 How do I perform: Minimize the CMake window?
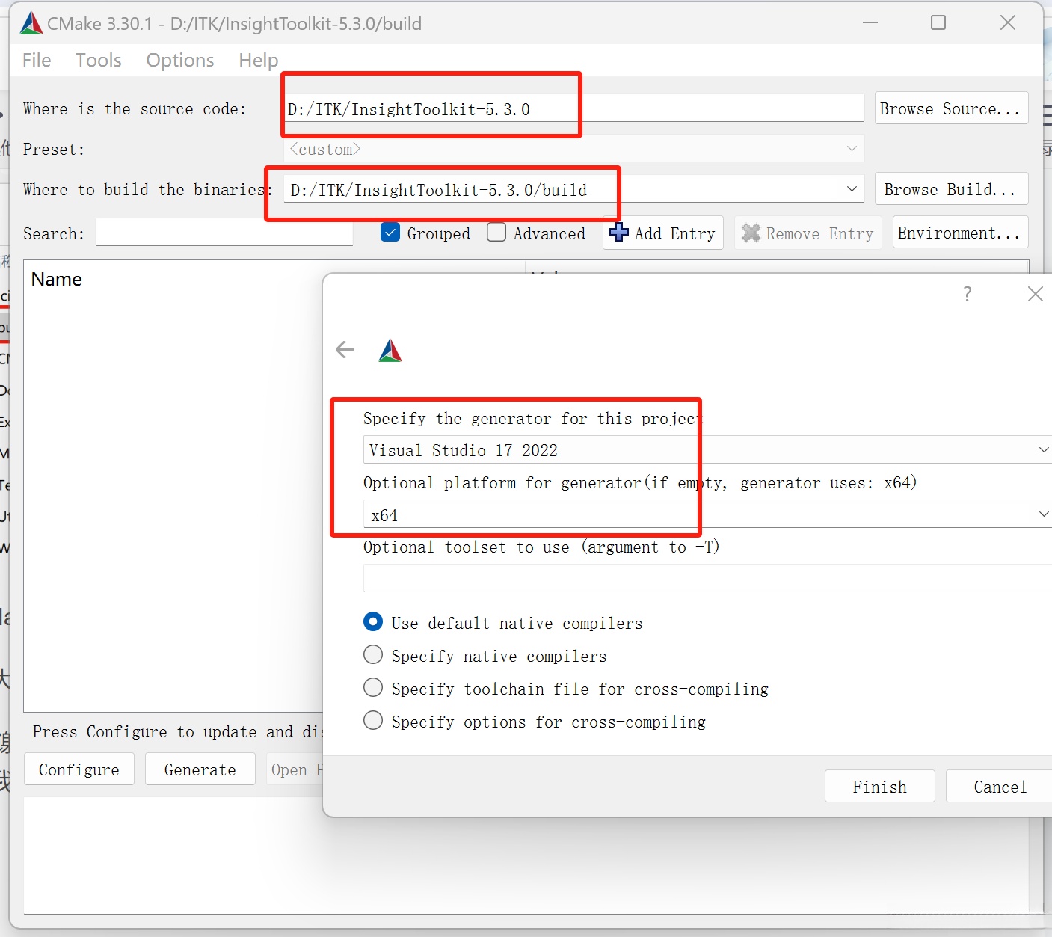pos(870,23)
